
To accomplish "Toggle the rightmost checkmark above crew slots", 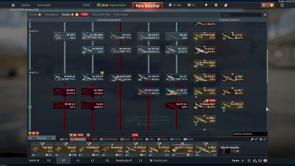I will [265, 139].
